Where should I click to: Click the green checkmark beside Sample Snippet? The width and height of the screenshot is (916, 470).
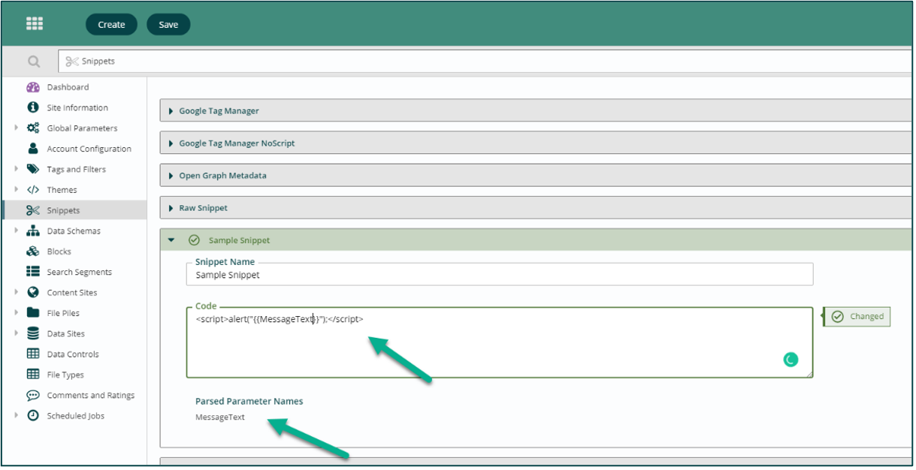tap(194, 240)
